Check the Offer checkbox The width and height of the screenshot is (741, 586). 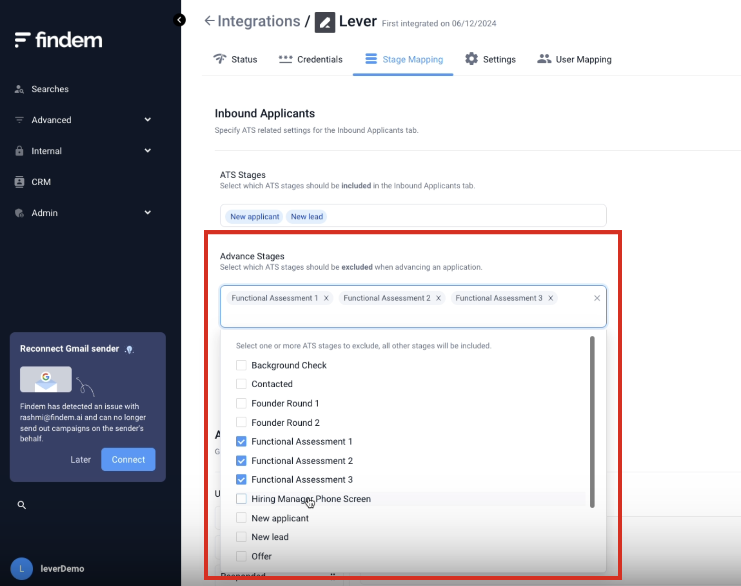tap(241, 556)
